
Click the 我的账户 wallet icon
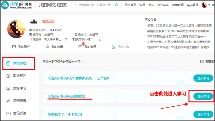click(14, 47)
